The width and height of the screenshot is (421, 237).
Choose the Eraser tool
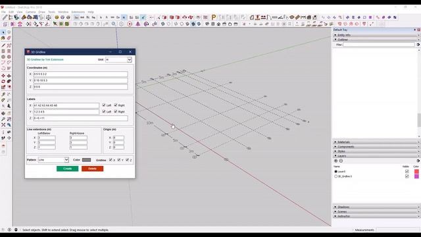(x=9, y=38)
